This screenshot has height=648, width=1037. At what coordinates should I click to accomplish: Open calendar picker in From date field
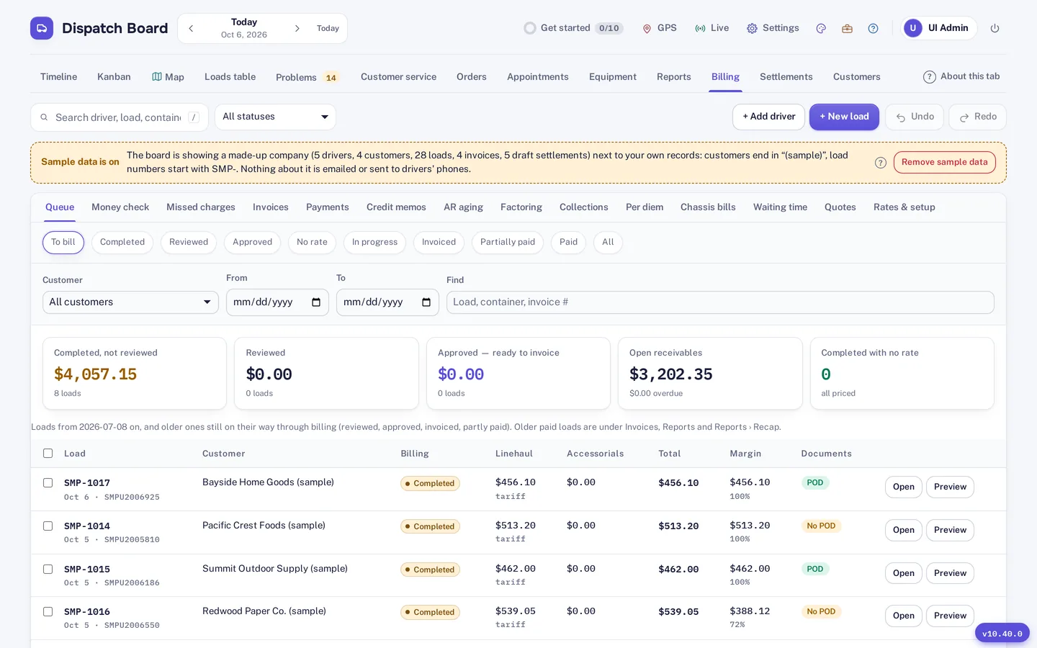tap(316, 302)
